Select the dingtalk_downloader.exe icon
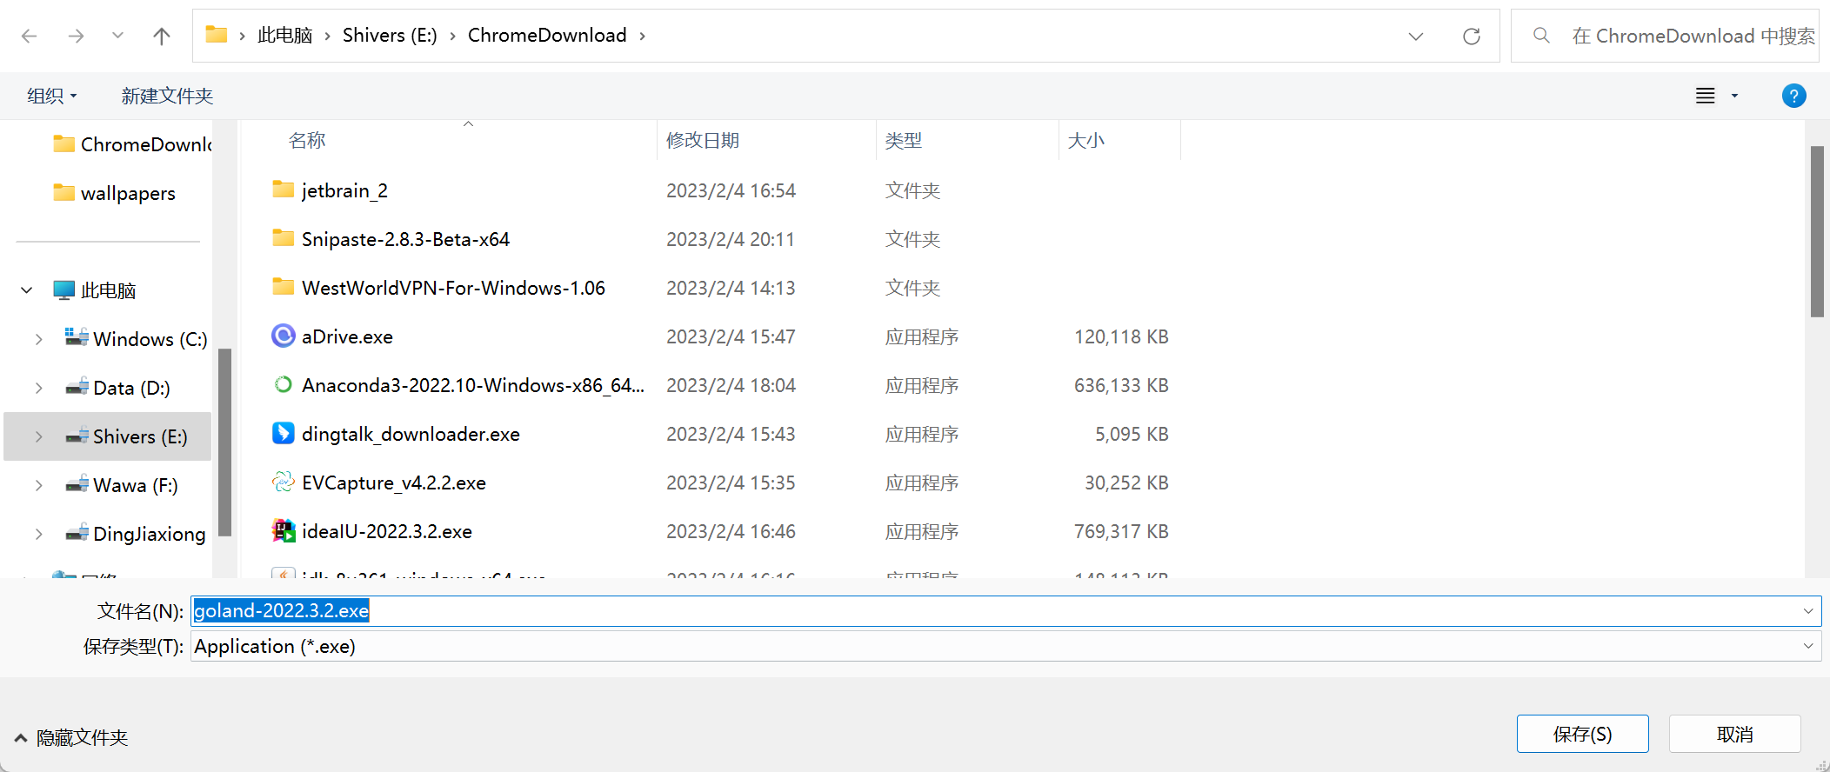 pyautogui.click(x=284, y=433)
